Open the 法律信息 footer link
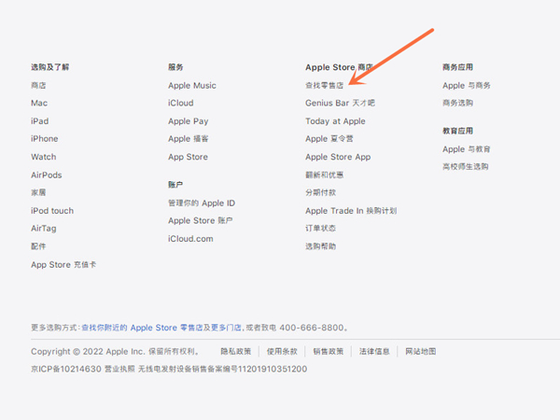This screenshot has width=560, height=420. pyautogui.click(x=374, y=352)
